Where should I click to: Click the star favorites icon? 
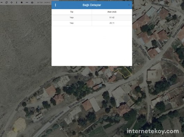pos(22,2)
